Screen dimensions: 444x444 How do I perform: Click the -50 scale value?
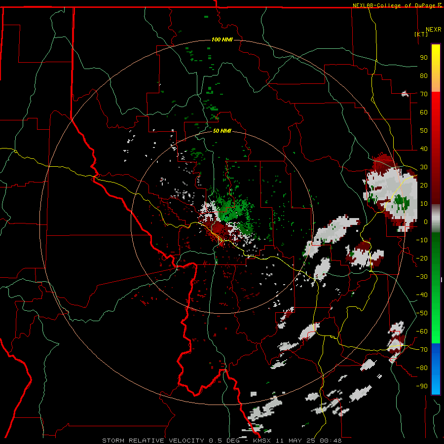pyautogui.click(x=422, y=313)
